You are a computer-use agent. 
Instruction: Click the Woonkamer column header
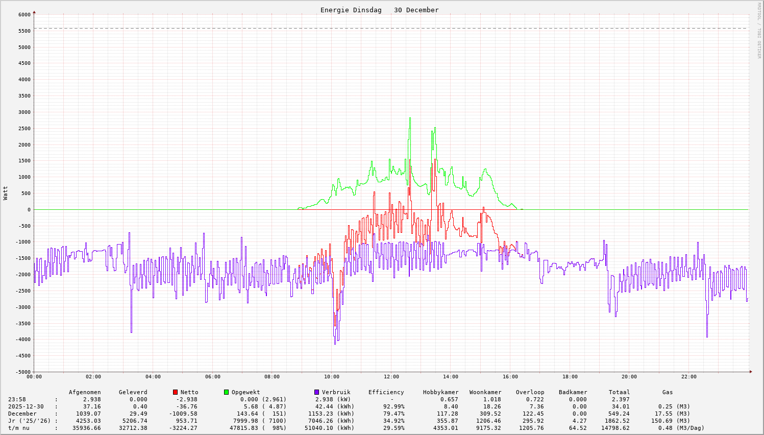485,392
